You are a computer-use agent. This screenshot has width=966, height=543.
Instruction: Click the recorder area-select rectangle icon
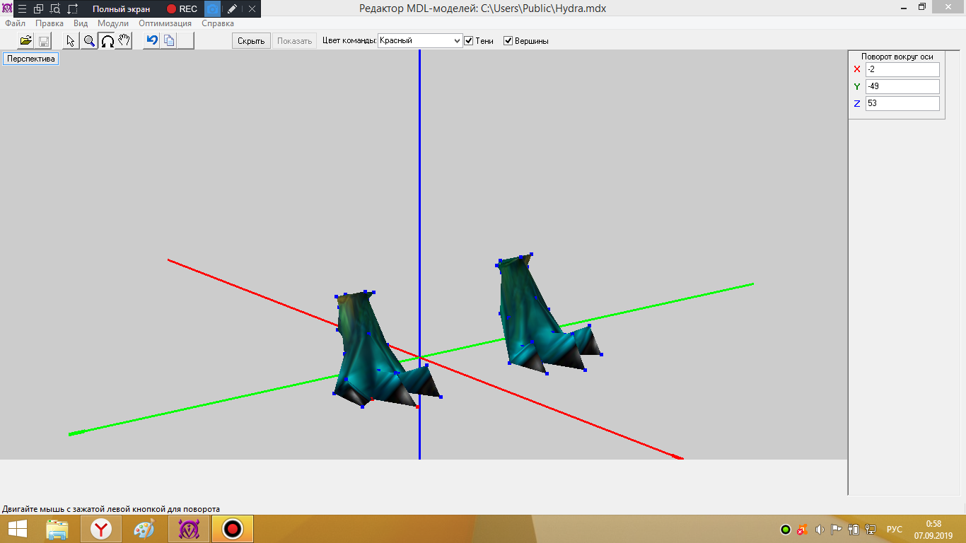point(73,9)
